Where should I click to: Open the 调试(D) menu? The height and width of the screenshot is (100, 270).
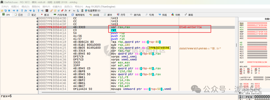(25, 6)
